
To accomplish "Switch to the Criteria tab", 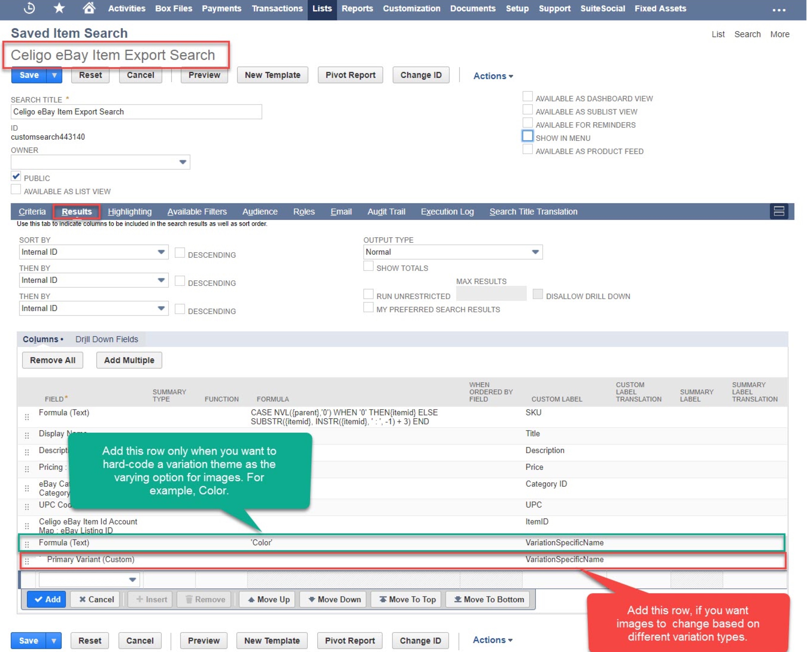I will (32, 212).
